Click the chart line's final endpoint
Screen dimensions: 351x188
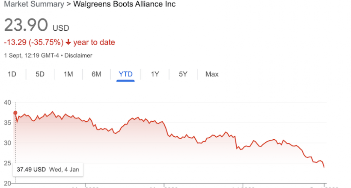(x=324, y=167)
